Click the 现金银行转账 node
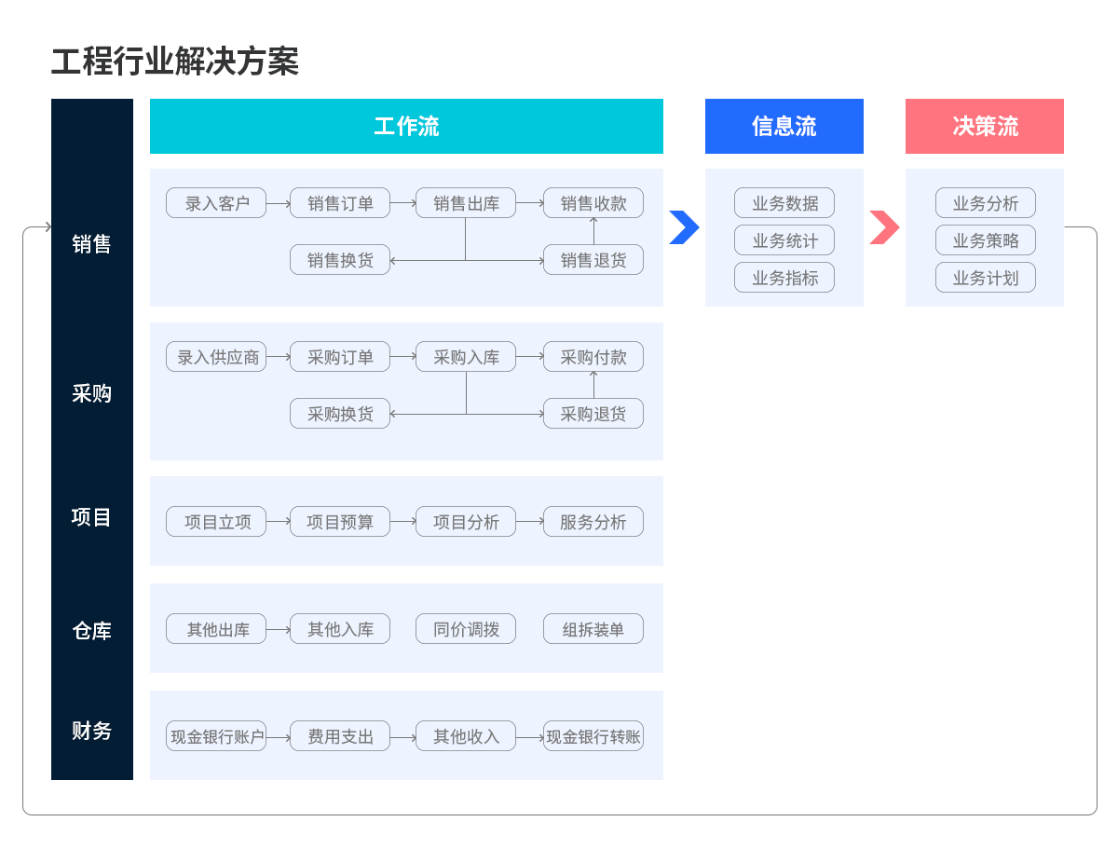The height and width of the screenshot is (849, 1118). 593,737
